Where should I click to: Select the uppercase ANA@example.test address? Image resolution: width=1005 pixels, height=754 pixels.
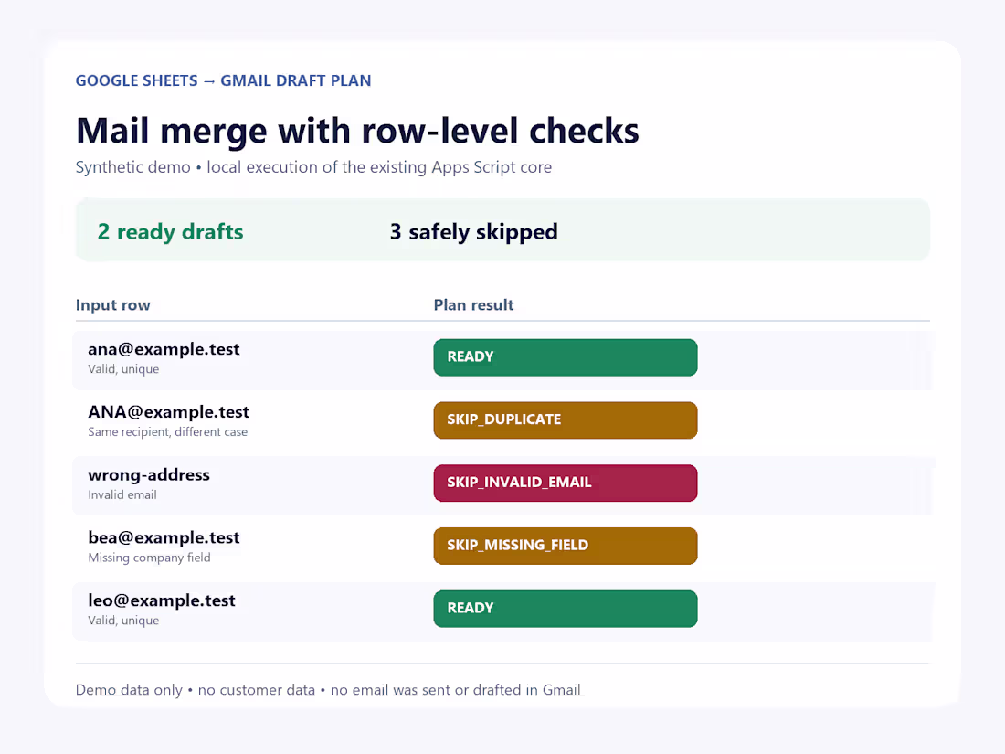coord(169,412)
